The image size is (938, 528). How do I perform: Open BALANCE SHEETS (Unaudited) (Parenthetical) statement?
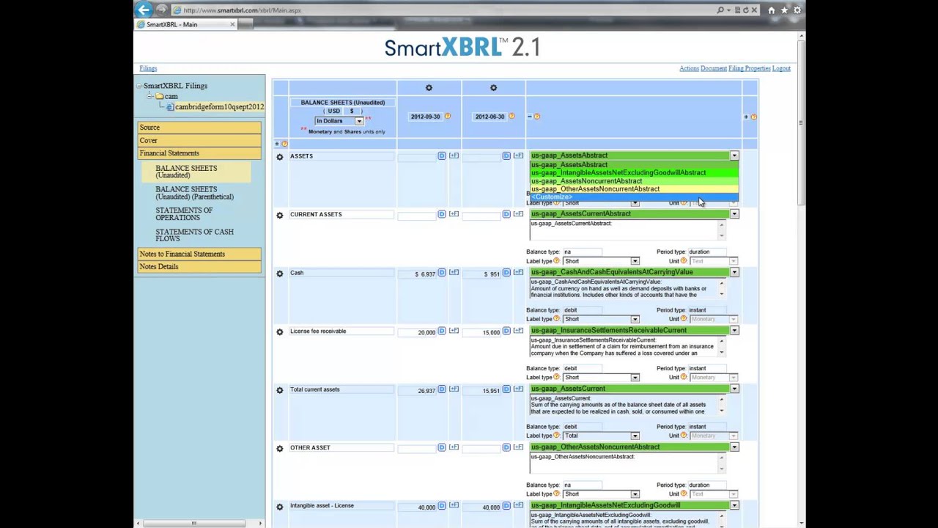pos(194,193)
